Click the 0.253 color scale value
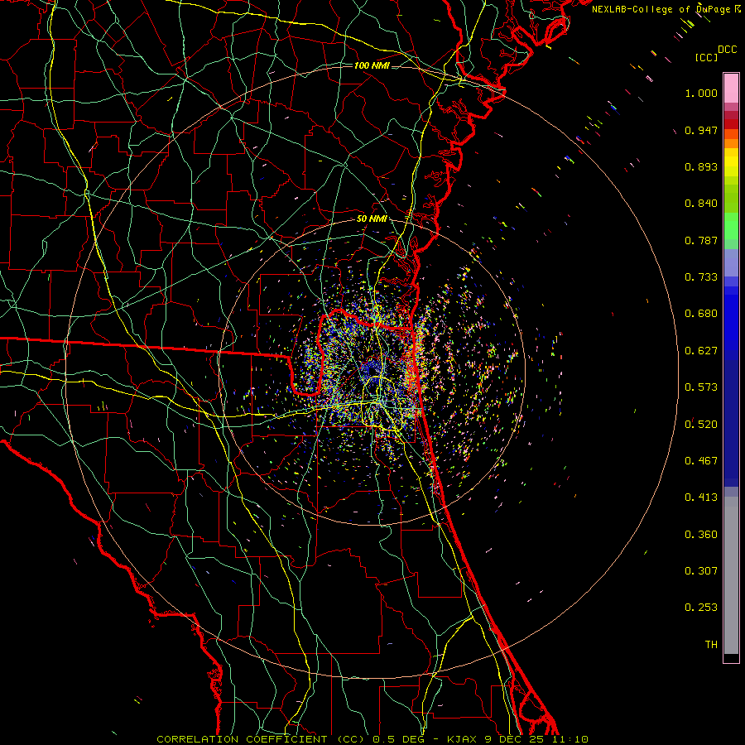The height and width of the screenshot is (745, 745). pyautogui.click(x=701, y=608)
